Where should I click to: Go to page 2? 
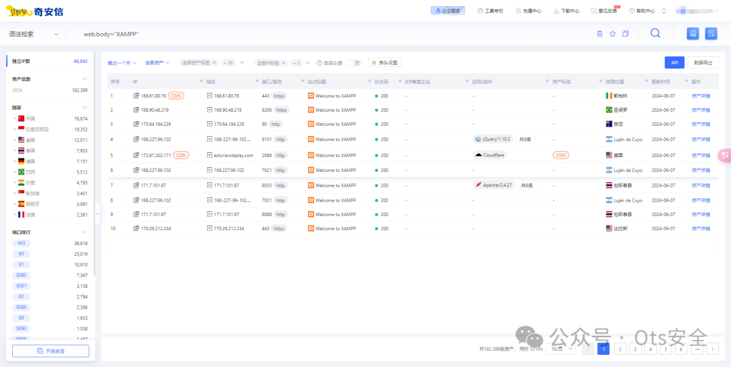point(619,349)
